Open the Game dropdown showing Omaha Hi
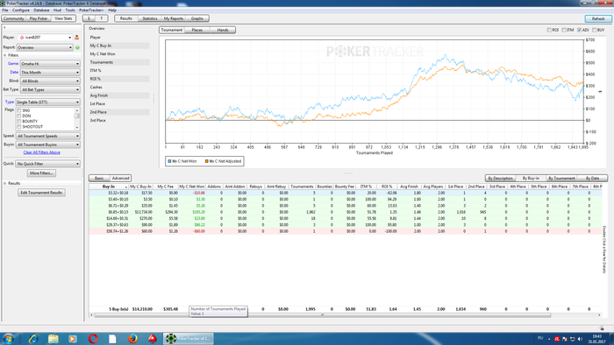Image resolution: width=614 pixels, height=345 pixels. [x=50, y=64]
